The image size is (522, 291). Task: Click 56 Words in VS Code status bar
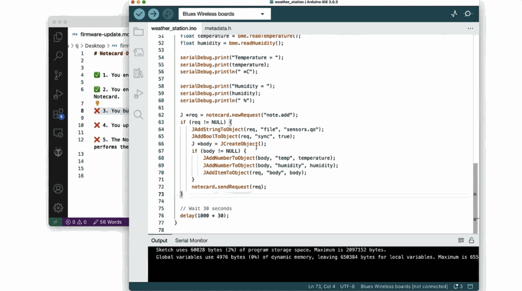coord(108,222)
